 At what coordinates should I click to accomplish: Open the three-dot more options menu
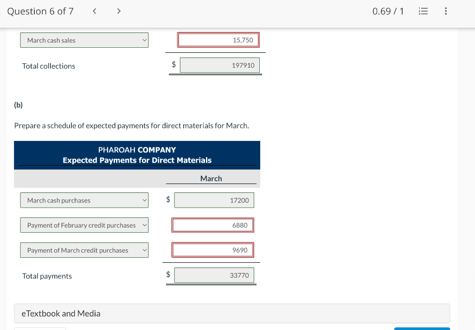tap(446, 11)
